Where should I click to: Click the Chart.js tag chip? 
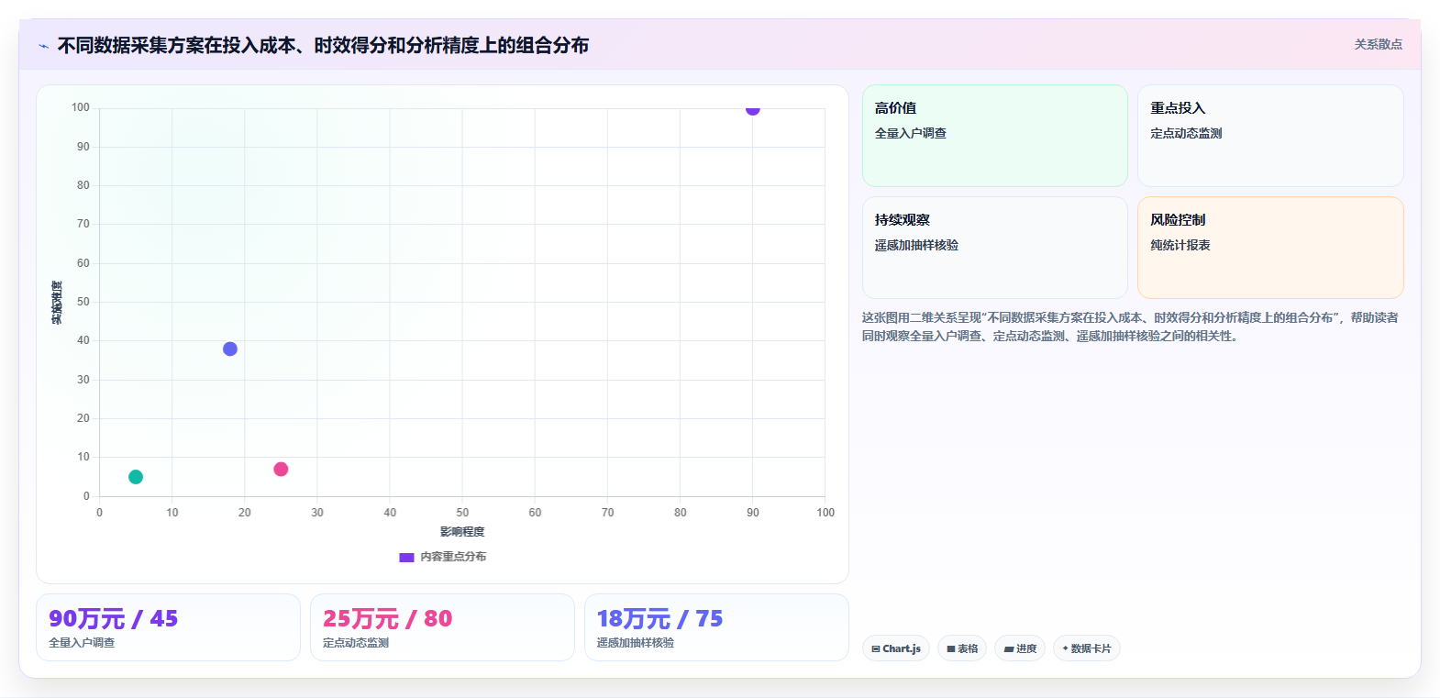click(896, 648)
